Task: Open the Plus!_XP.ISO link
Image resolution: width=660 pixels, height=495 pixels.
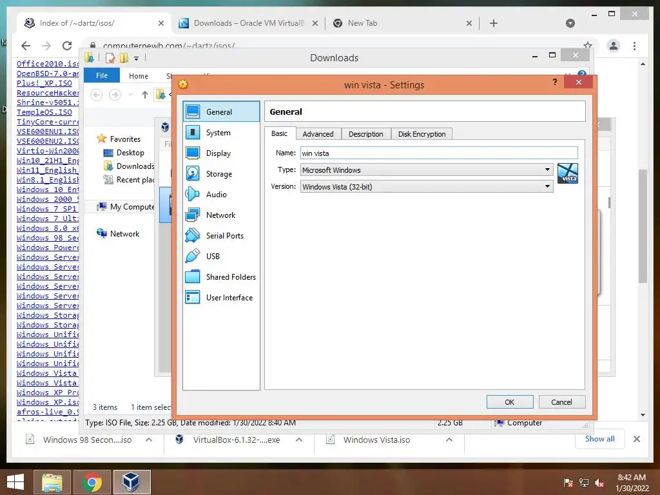Action: tap(44, 83)
